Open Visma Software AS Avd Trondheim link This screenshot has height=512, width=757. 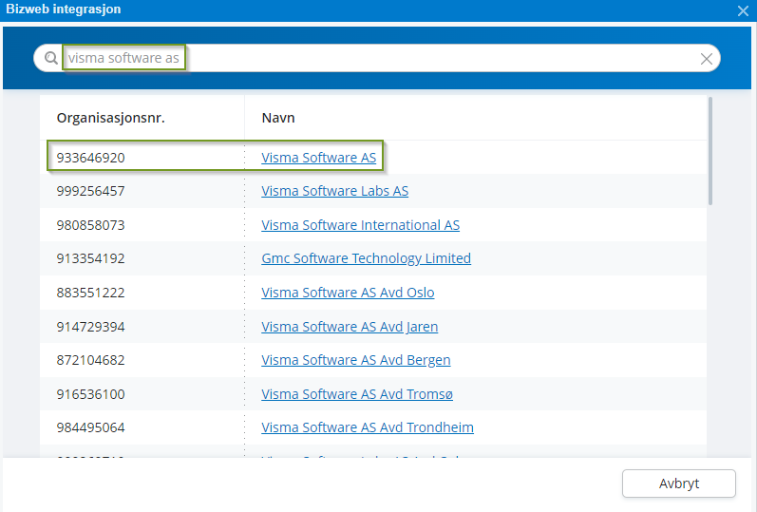click(368, 427)
